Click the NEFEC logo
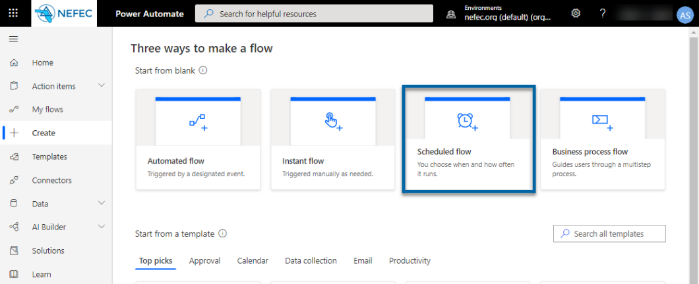The image size is (699, 284). click(x=64, y=13)
